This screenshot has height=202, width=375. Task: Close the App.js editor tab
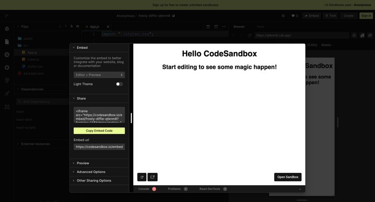[108, 27]
